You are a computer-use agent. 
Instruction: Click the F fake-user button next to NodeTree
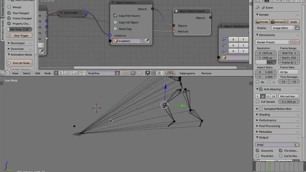click(117, 73)
